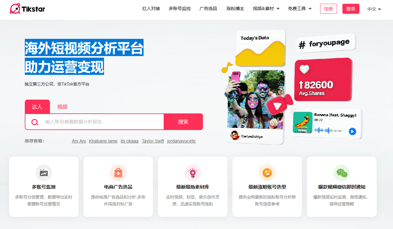The height and width of the screenshot is (229, 393).
Task: Click the Tikstar logo icon
Action: (15, 9)
